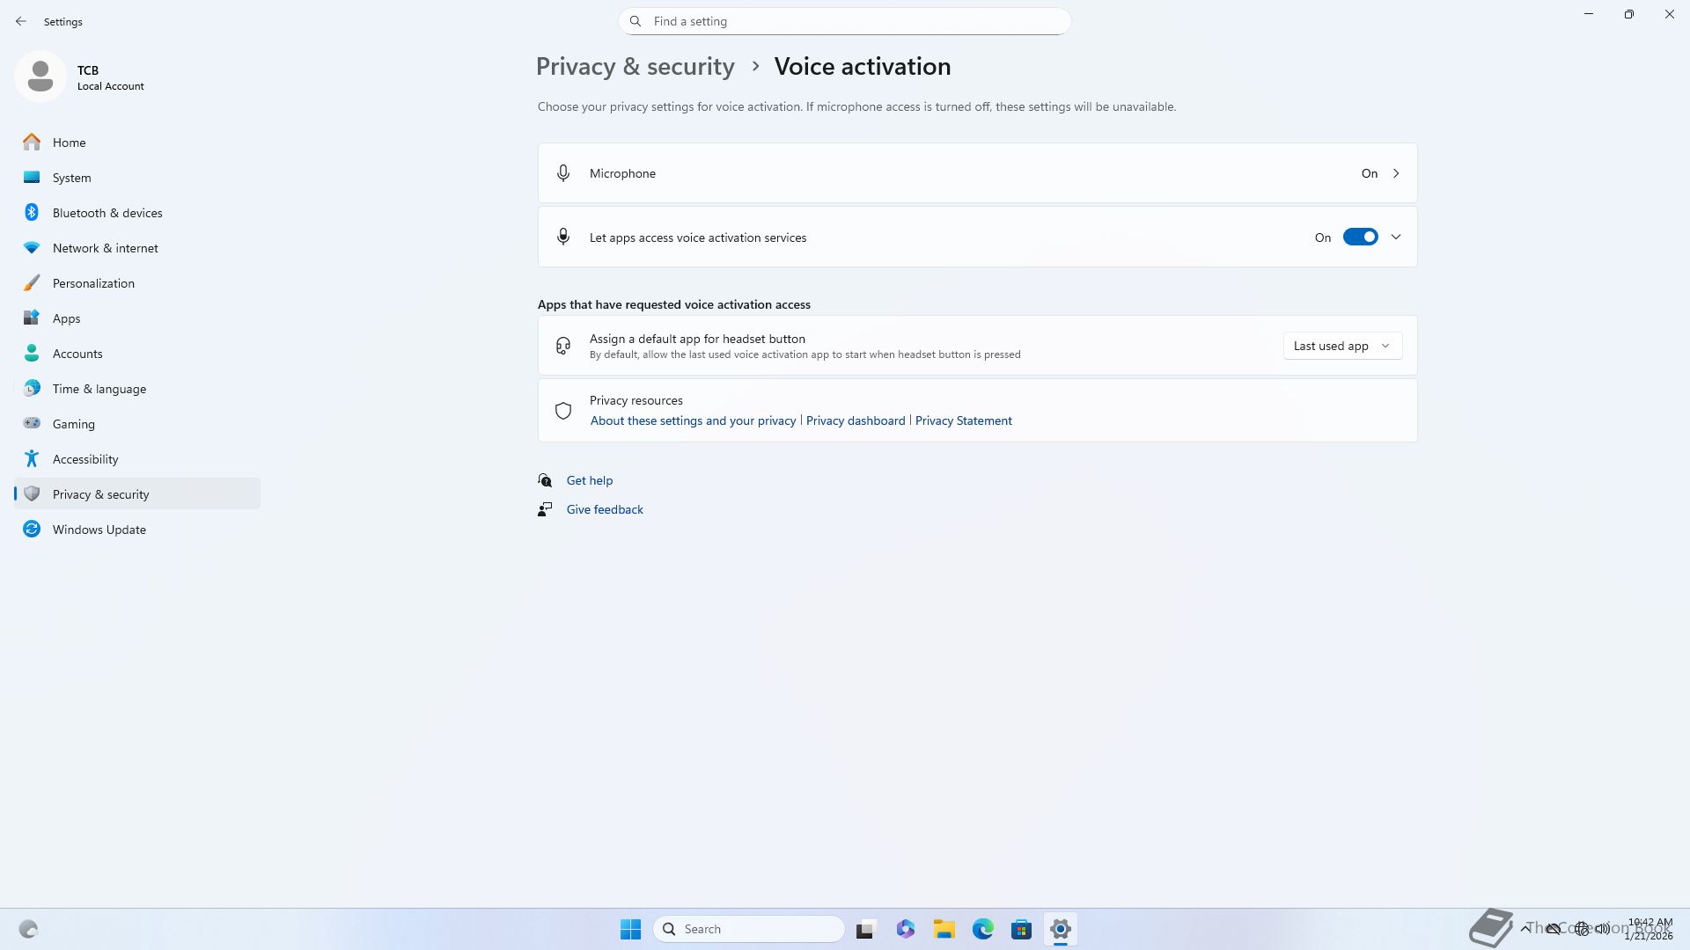Open the Time & language section
Viewport: 1690px width, 950px height.
99,389
